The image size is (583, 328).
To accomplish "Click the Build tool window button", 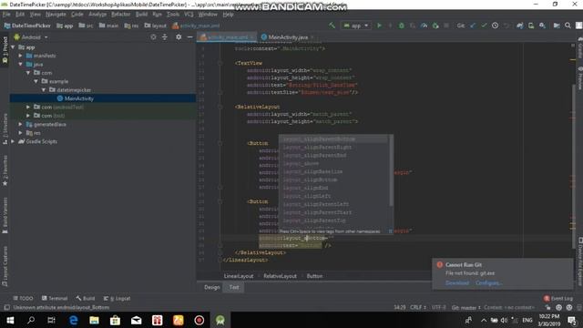I will (x=85, y=298).
